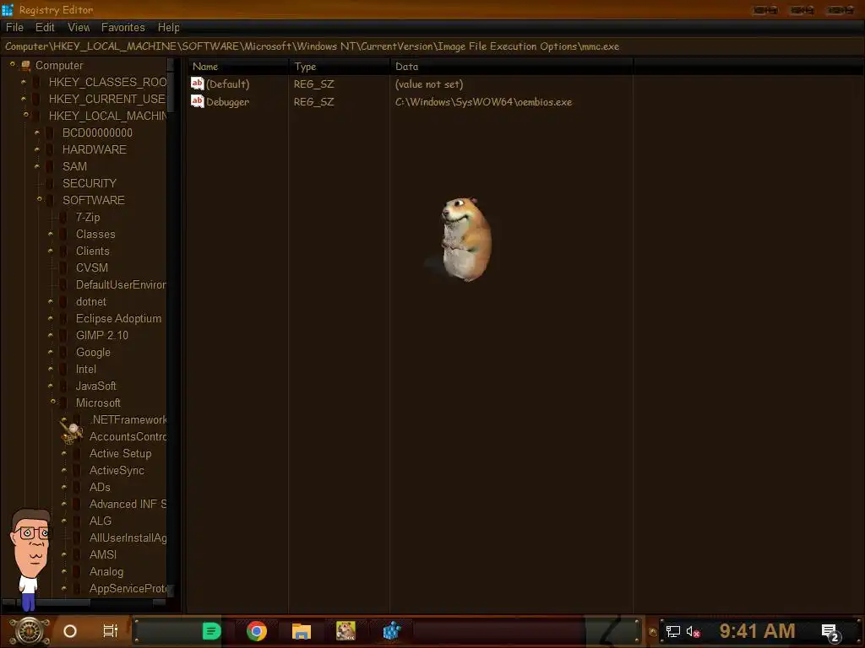The width and height of the screenshot is (865, 648).
Task: Select the .NETFramework key
Action: 128,419
